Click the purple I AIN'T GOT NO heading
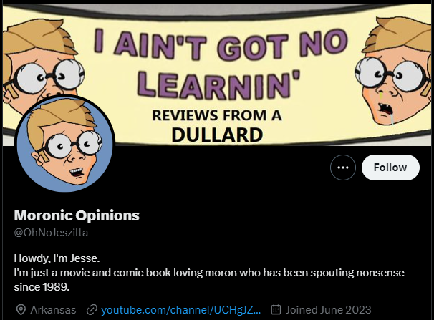The height and width of the screenshot is (320, 434). (x=221, y=45)
